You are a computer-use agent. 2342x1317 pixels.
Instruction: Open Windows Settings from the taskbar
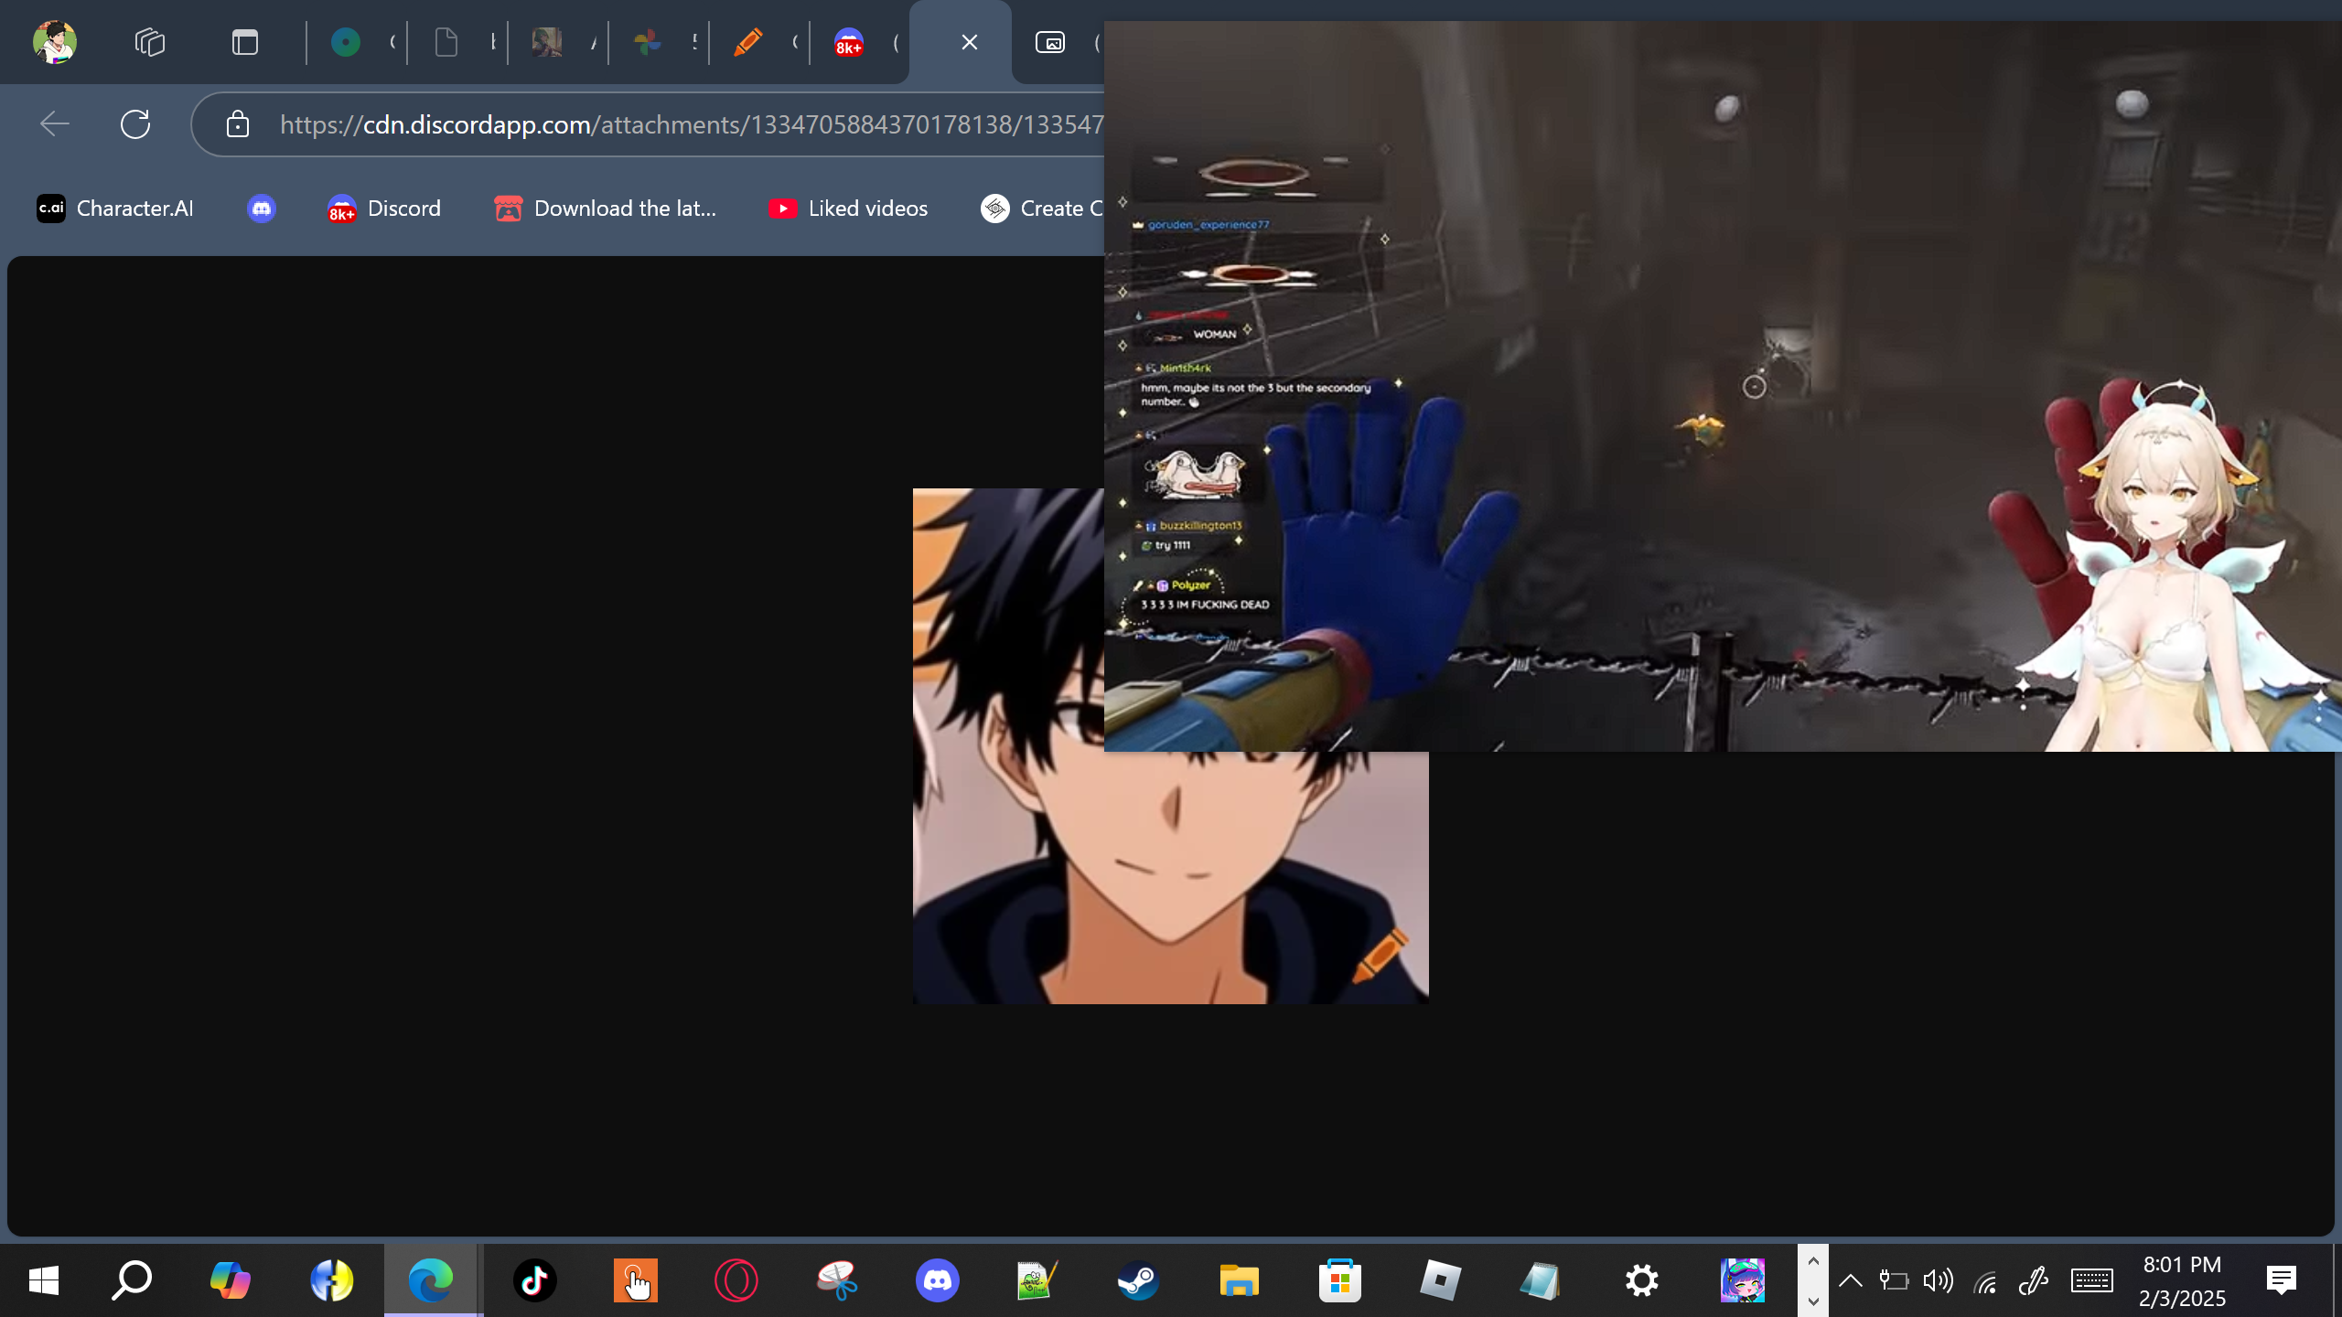coord(1642,1280)
